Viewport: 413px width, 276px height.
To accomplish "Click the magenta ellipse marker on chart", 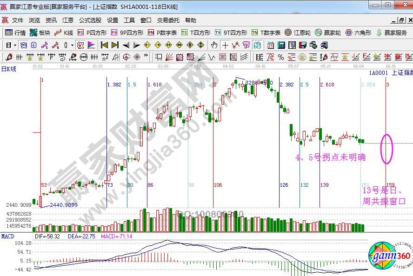I will pos(387,149).
